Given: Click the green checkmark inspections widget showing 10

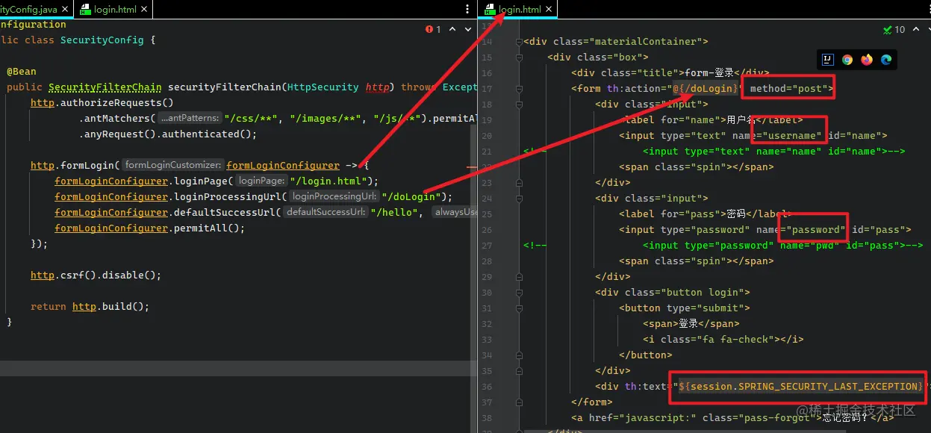Looking at the screenshot, I should [894, 29].
